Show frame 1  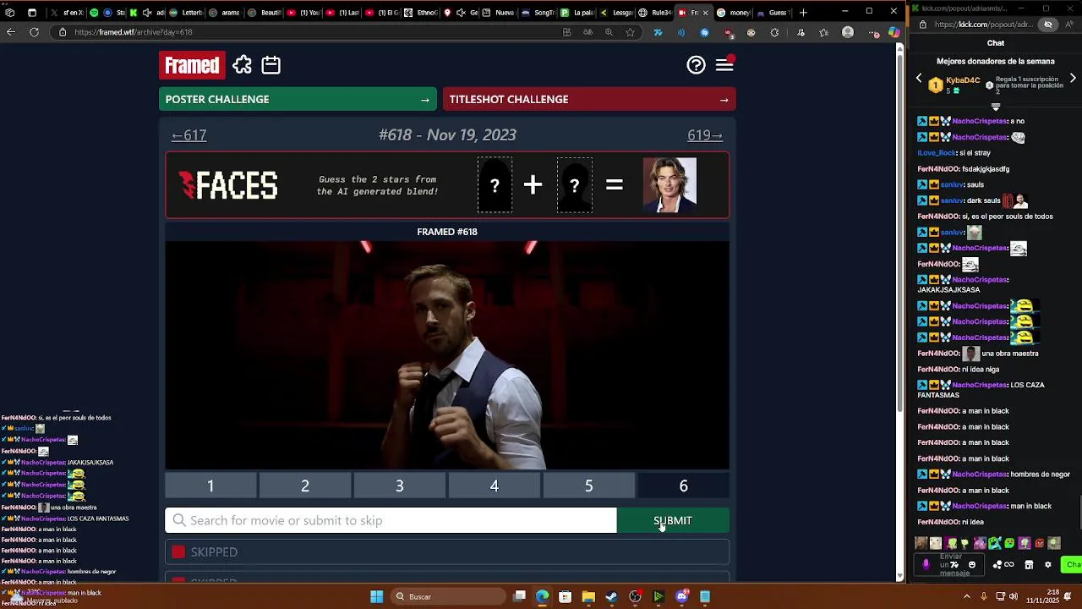point(210,486)
